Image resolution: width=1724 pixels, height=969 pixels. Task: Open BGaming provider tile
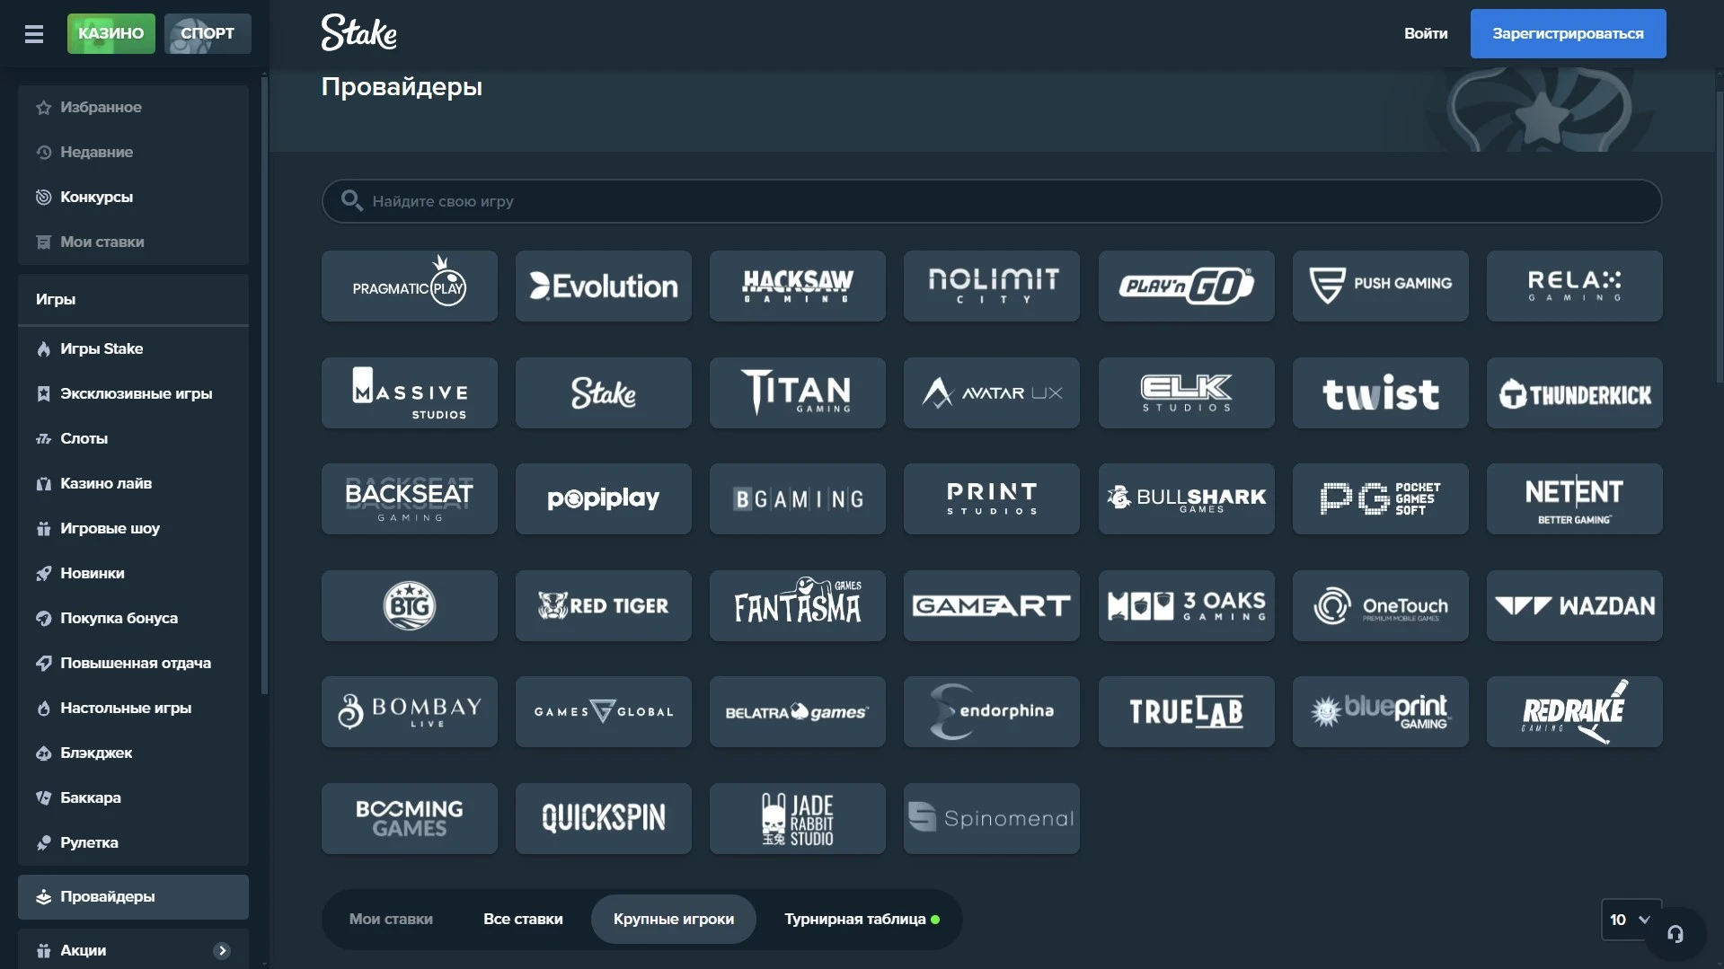pyautogui.click(x=797, y=498)
